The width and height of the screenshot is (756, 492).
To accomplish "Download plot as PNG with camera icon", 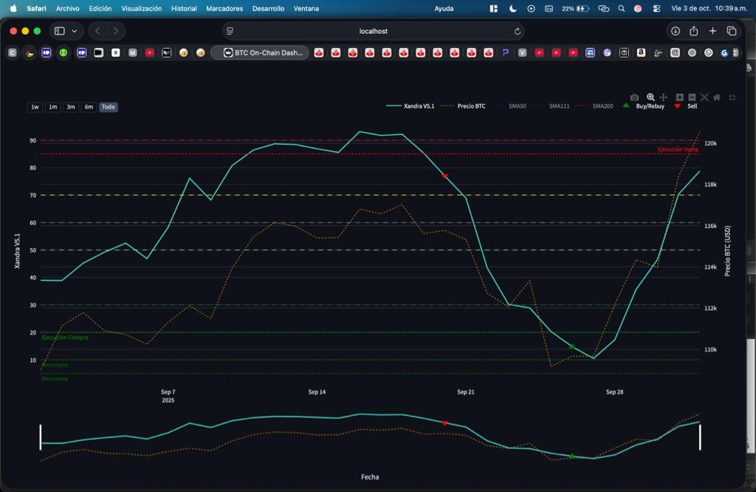I will pos(634,98).
